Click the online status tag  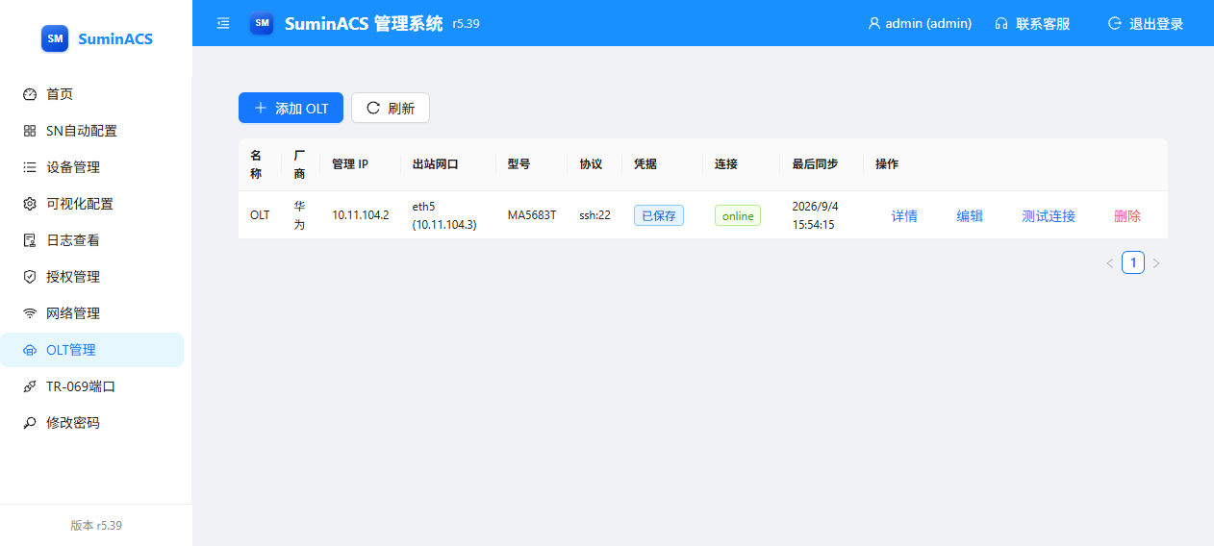(x=738, y=215)
